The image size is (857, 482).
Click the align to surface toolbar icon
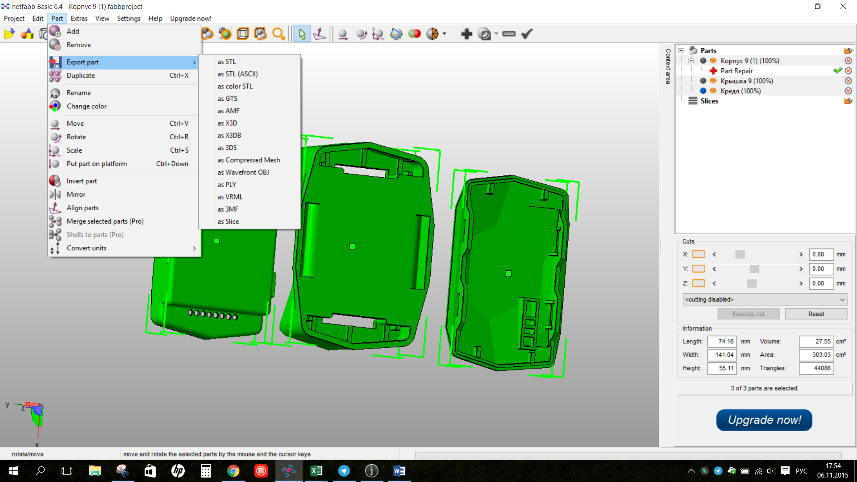pos(320,33)
